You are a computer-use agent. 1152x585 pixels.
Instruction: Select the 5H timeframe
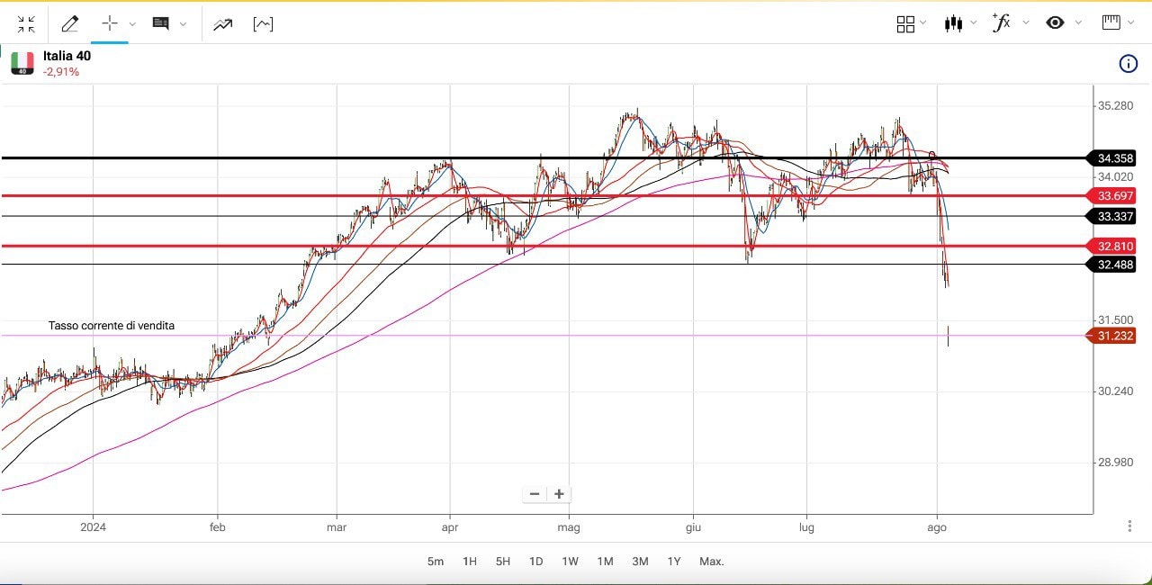pyautogui.click(x=503, y=562)
